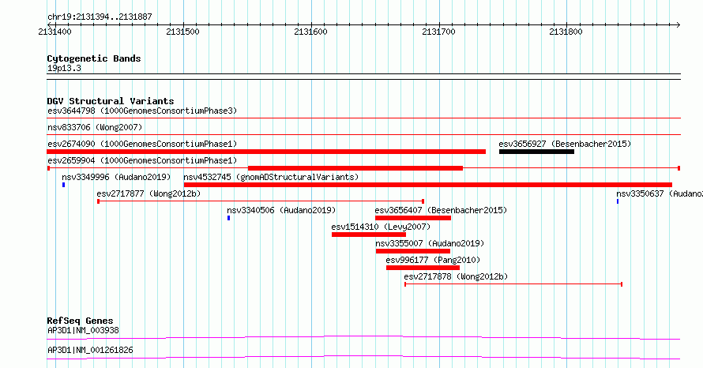The height and width of the screenshot is (368, 703).
Task: Click red bar of nsv3355007
Action: pyautogui.click(x=413, y=251)
